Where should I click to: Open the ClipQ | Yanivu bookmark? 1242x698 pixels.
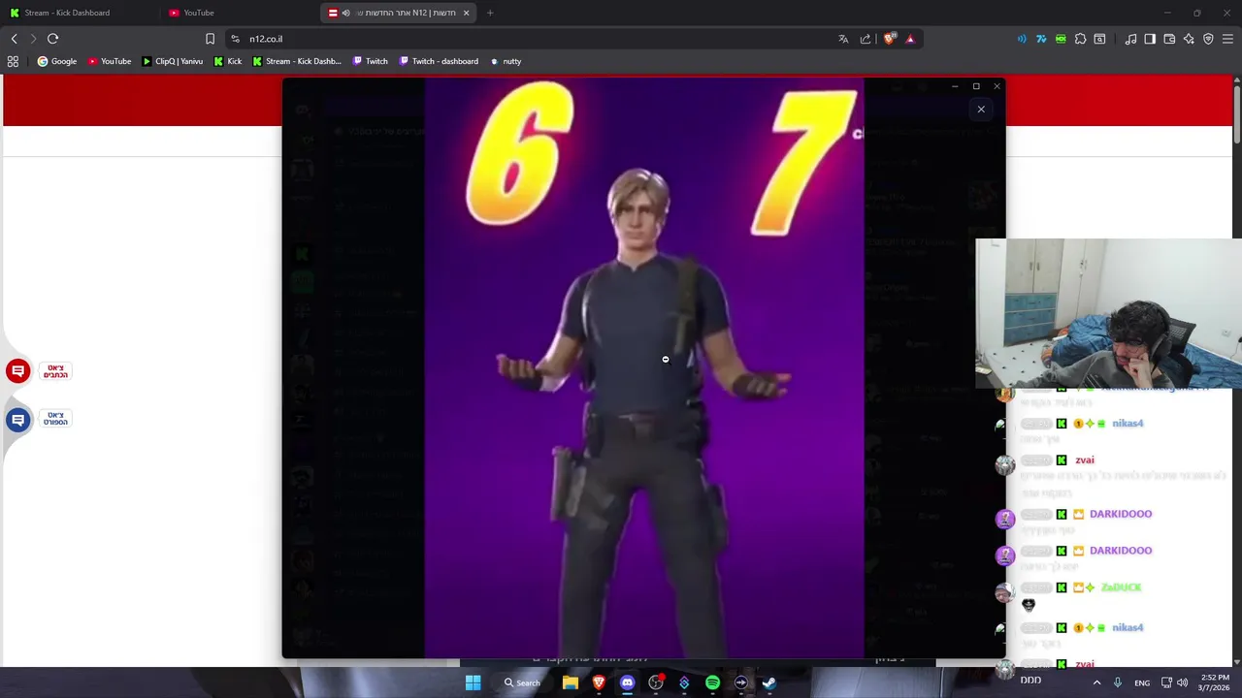(173, 61)
